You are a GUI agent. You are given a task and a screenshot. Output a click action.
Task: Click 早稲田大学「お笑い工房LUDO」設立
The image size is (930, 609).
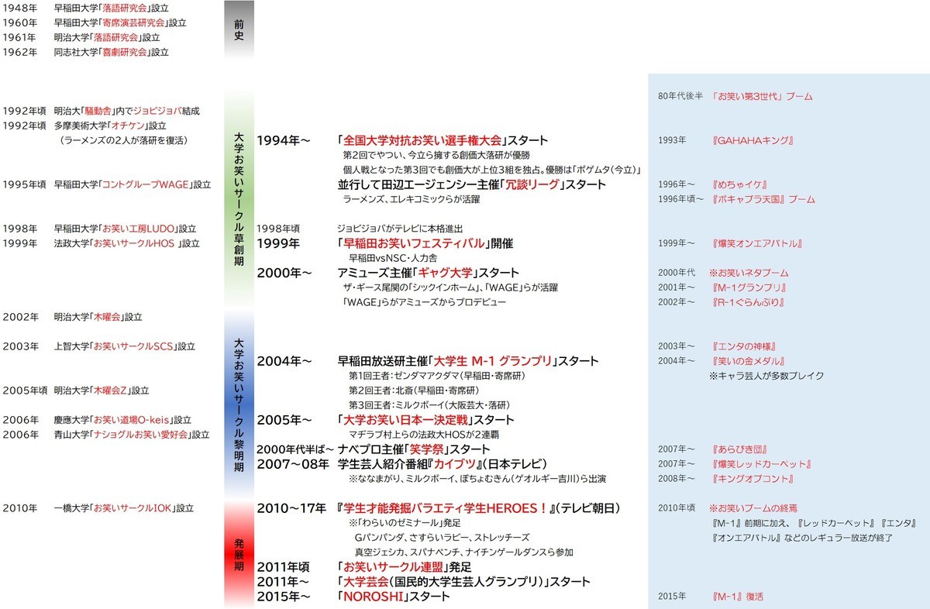pos(100,229)
